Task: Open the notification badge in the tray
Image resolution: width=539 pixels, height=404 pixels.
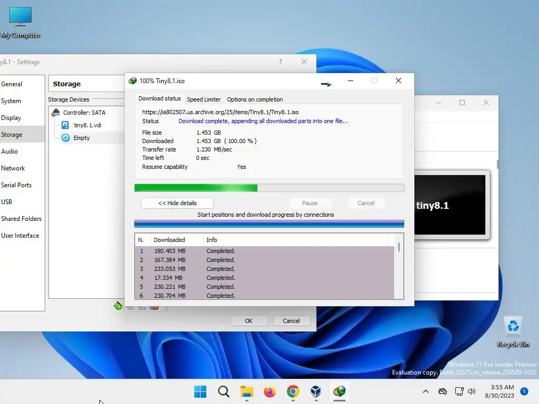Action: coord(524,391)
